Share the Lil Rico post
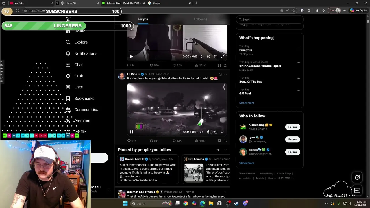The height and width of the screenshot is (208, 370). click(225, 141)
